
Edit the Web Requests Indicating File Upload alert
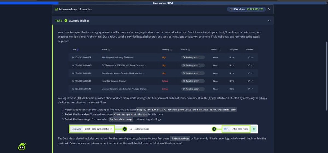point(248,58)
